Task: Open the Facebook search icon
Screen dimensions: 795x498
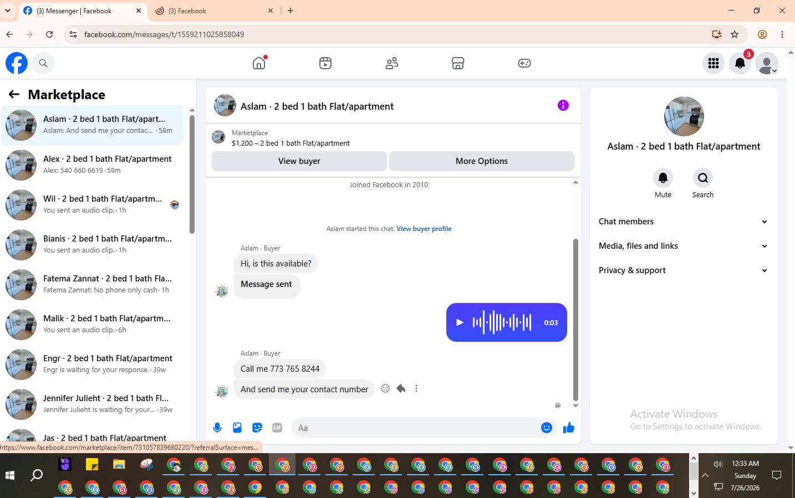Action: point(43,63)
